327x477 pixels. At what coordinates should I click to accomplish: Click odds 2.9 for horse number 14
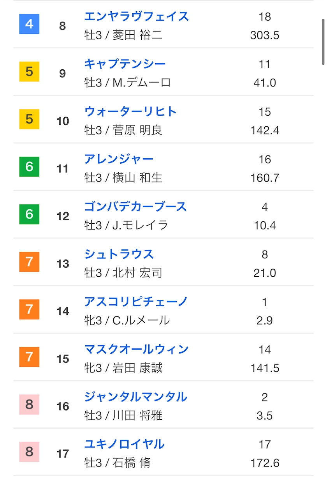click(x=265, y=320)
